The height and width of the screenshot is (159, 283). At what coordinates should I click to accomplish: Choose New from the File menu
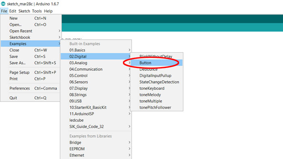31,18
